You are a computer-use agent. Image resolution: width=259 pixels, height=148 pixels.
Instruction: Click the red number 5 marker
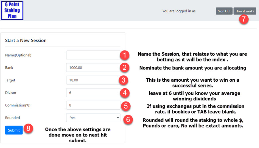click(x=126, y=106)
